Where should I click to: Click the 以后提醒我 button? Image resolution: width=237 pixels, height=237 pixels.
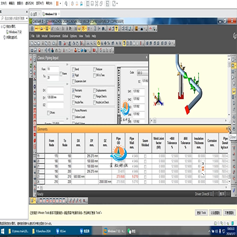click(215, 213)
